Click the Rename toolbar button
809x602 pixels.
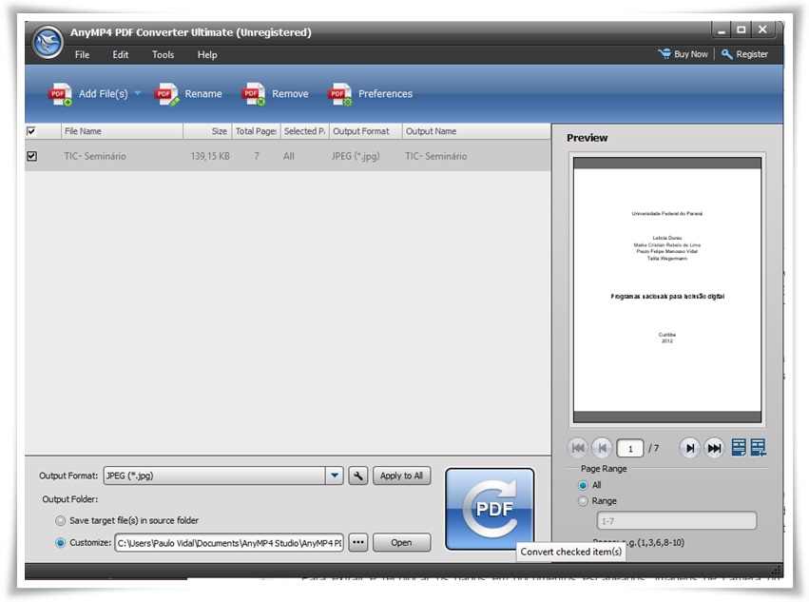pos(188,94)
